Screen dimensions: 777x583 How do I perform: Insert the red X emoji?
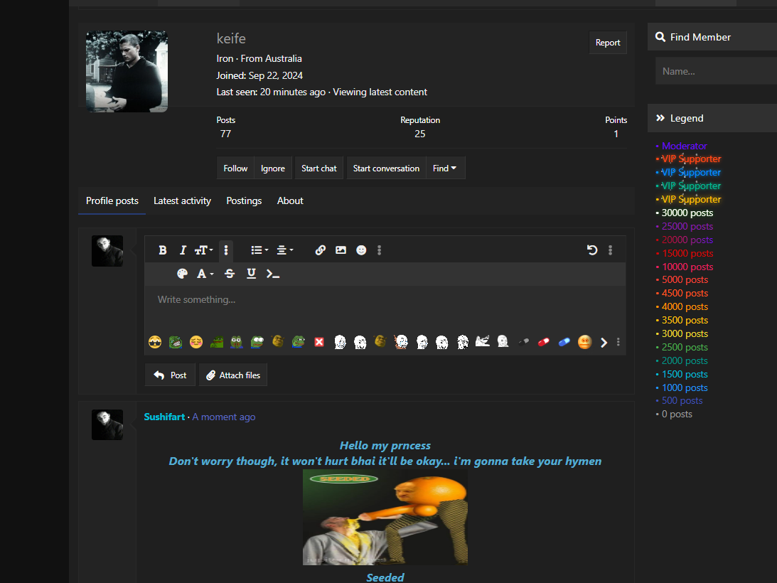coord(319,342)
